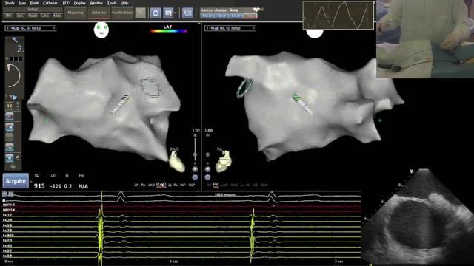Click the head orientation icon in left view

(x=101, y=30)
